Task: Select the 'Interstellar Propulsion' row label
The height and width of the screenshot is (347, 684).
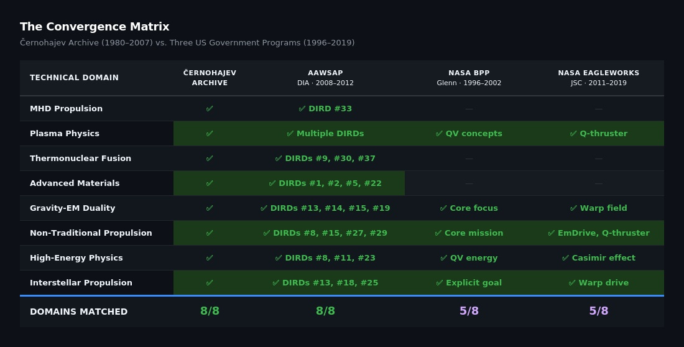Action: (x=81, y=283)
